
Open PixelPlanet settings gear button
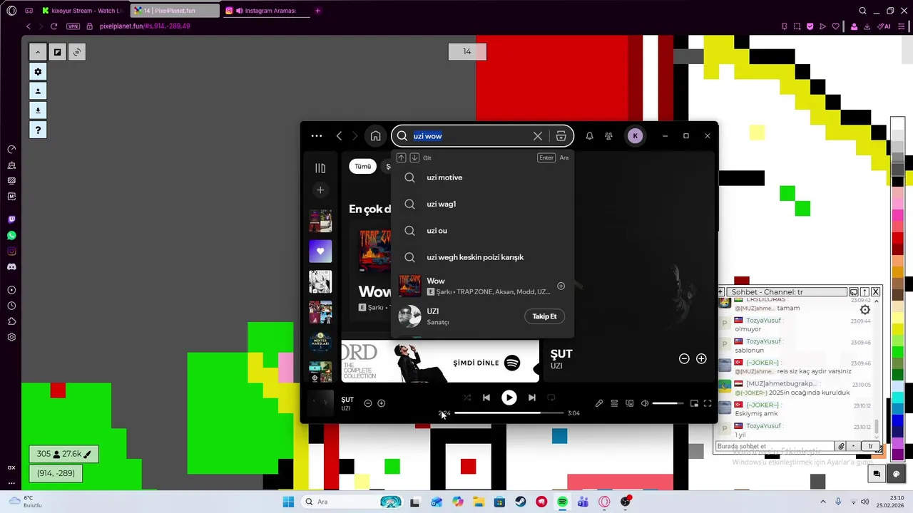[38, 71]
